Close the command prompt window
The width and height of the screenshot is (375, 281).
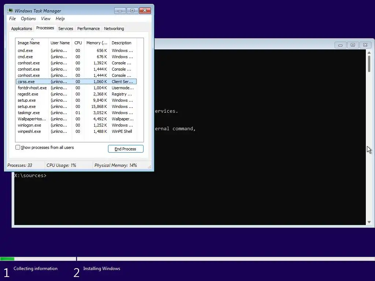(x=365, y=45)
